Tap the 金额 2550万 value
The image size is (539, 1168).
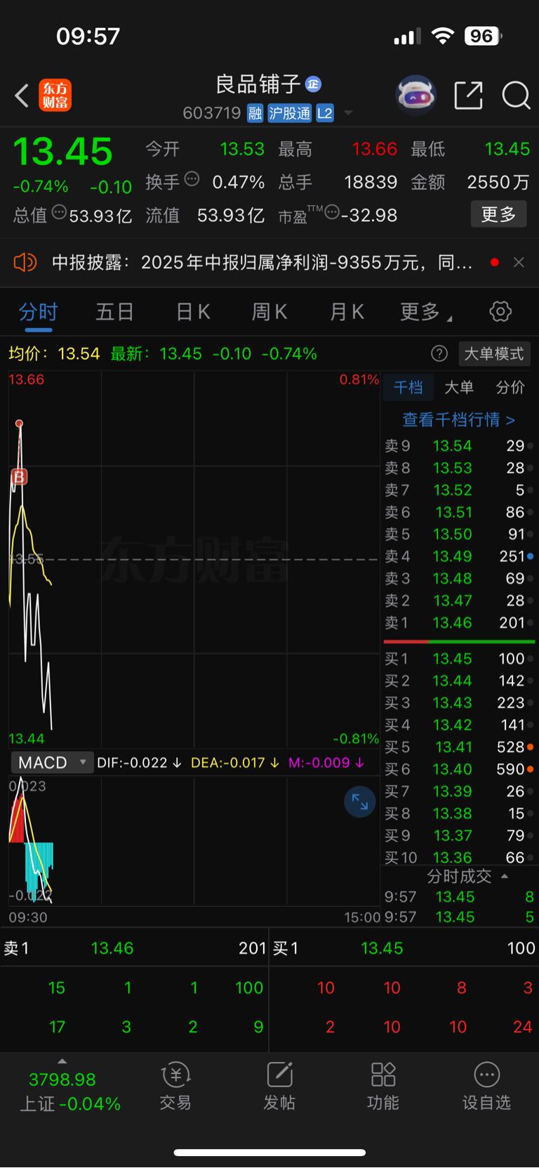point(498,182)
